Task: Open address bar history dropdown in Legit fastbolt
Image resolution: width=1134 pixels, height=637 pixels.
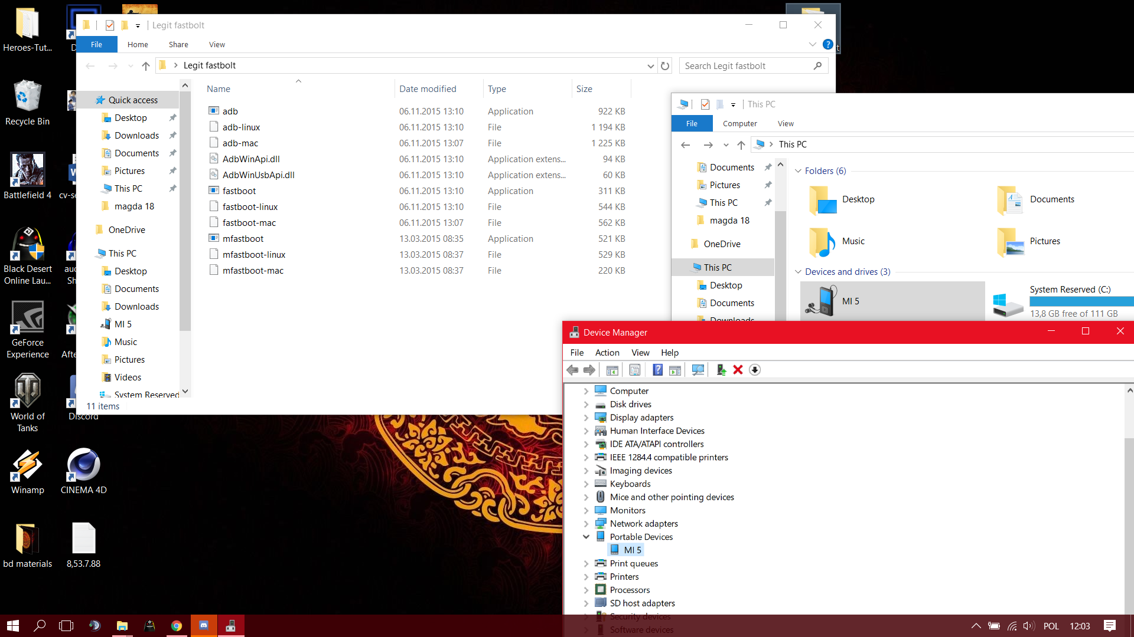Action: [650, 66]
